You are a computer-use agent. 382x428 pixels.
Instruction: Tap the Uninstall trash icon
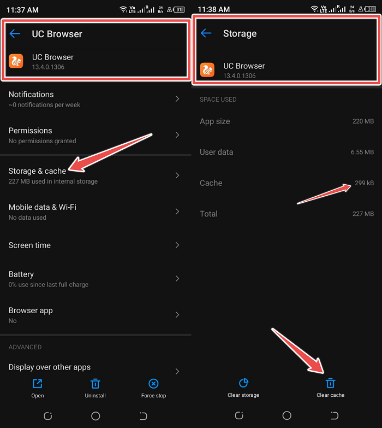coord(95,384)
